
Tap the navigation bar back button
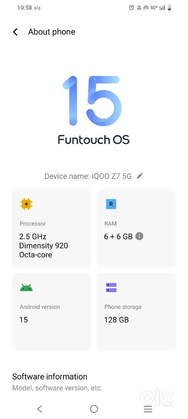click(40, 409)
